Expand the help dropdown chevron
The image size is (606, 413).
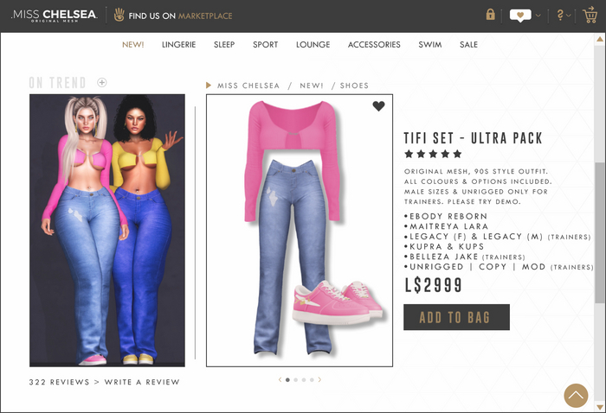(569, 16)
